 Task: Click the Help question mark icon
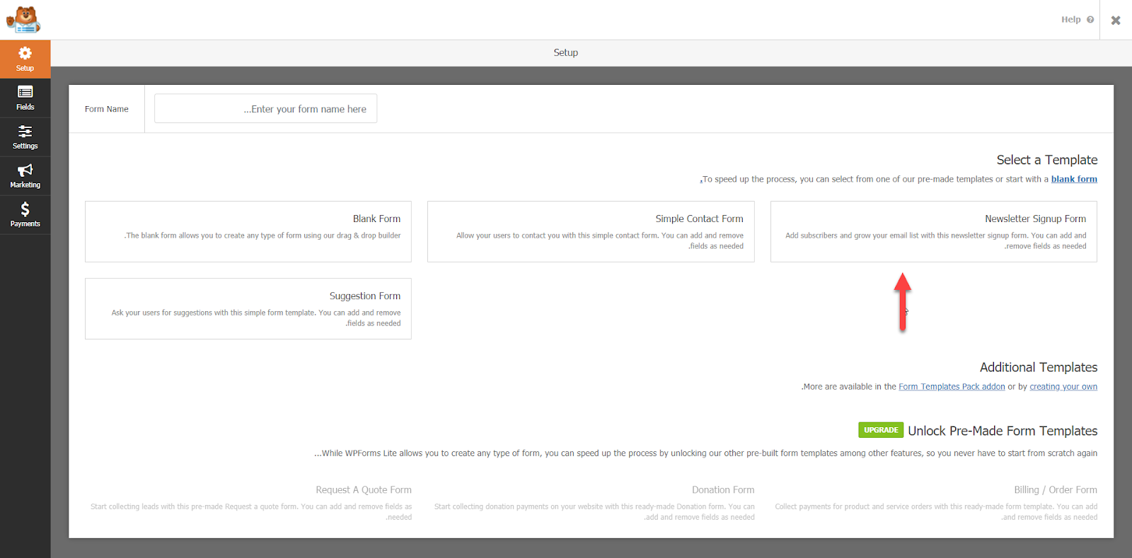click(x=1090, y=20)
